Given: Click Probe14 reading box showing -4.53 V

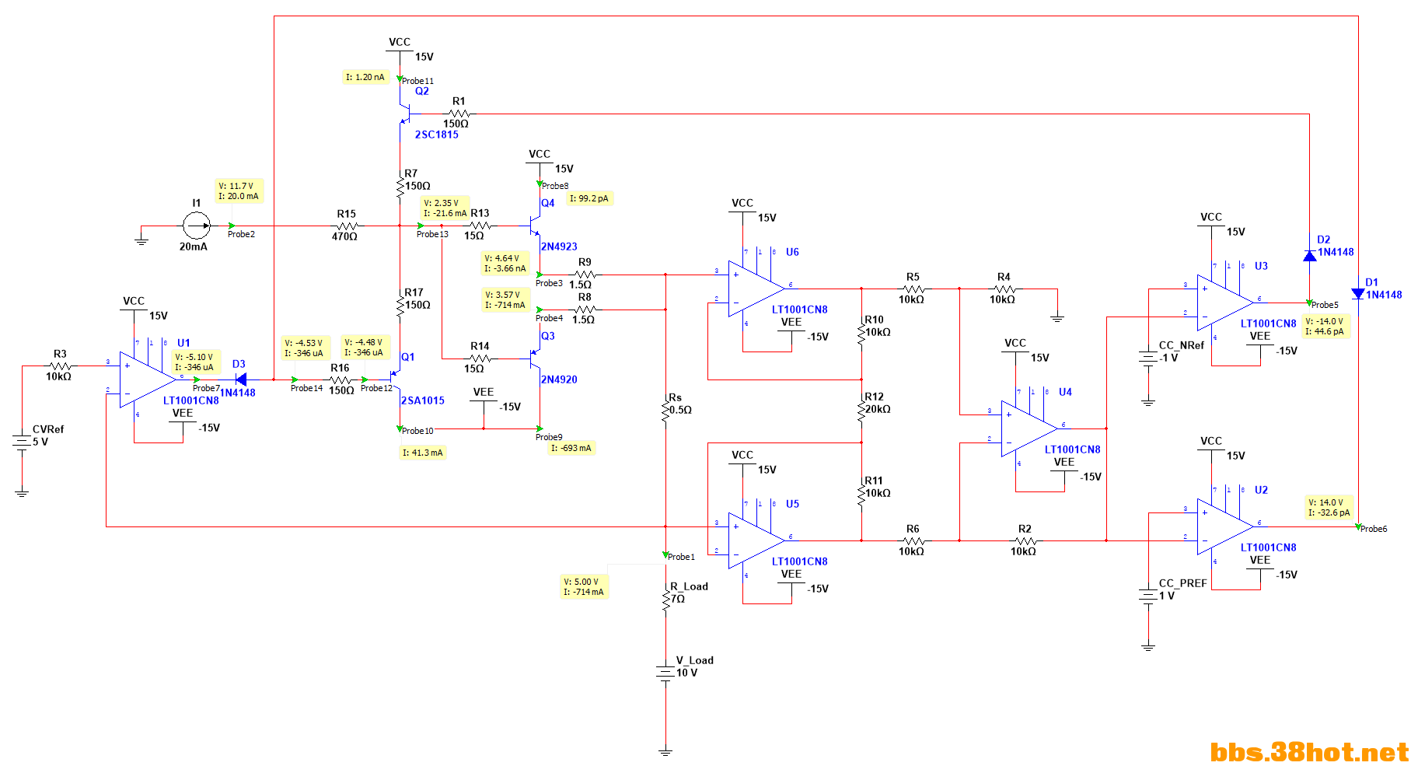Looking at the screenshot, I should coord(305,348).
